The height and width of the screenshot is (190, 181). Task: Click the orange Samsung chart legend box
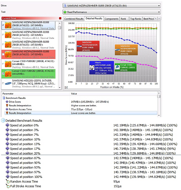[x=126, y=50]
